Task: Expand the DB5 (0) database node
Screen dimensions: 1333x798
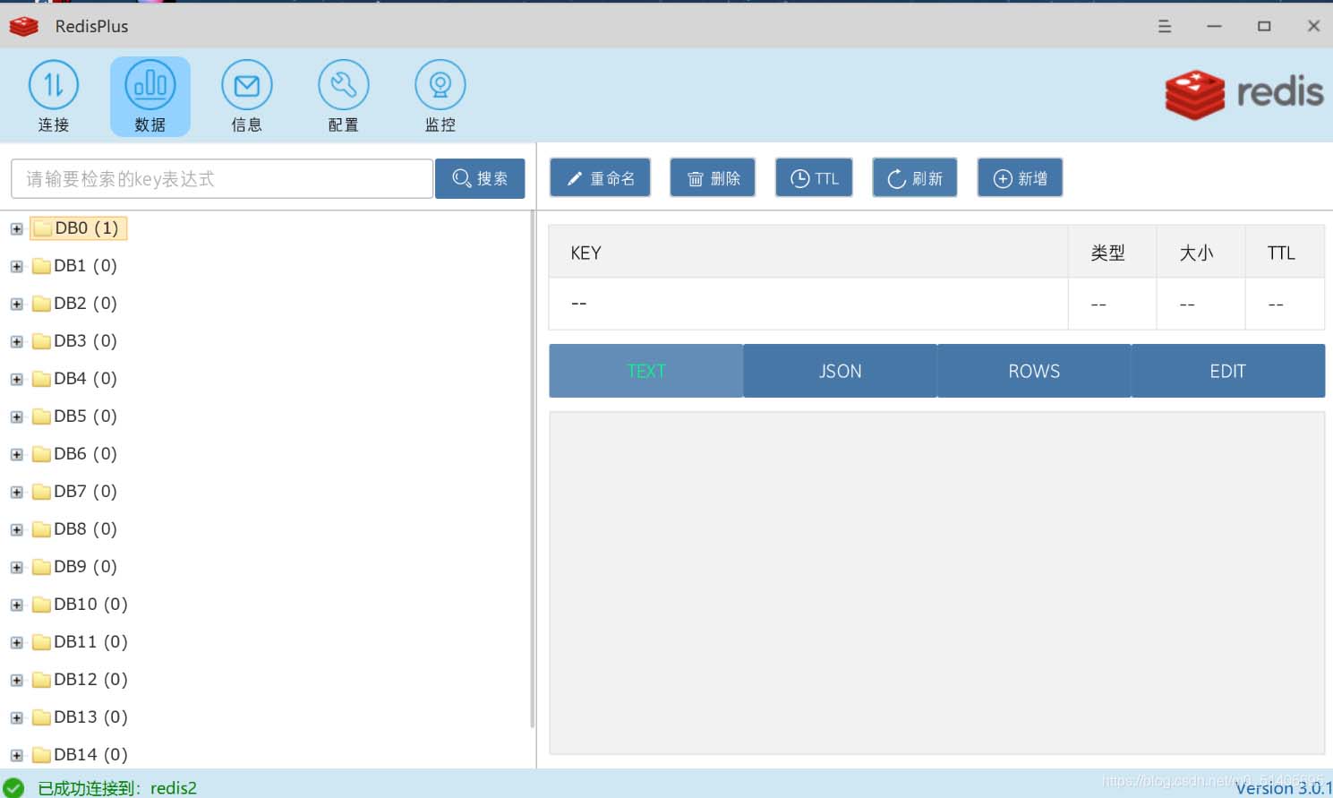Action: [x=16, y=417]
